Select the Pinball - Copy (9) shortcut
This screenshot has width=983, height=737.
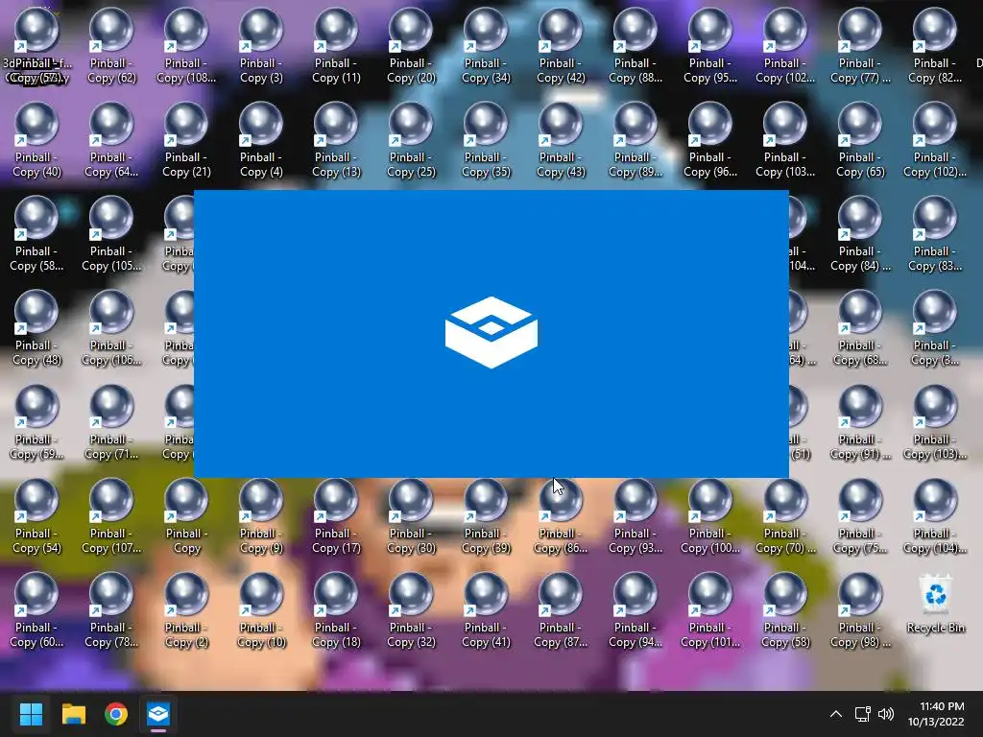261,515
